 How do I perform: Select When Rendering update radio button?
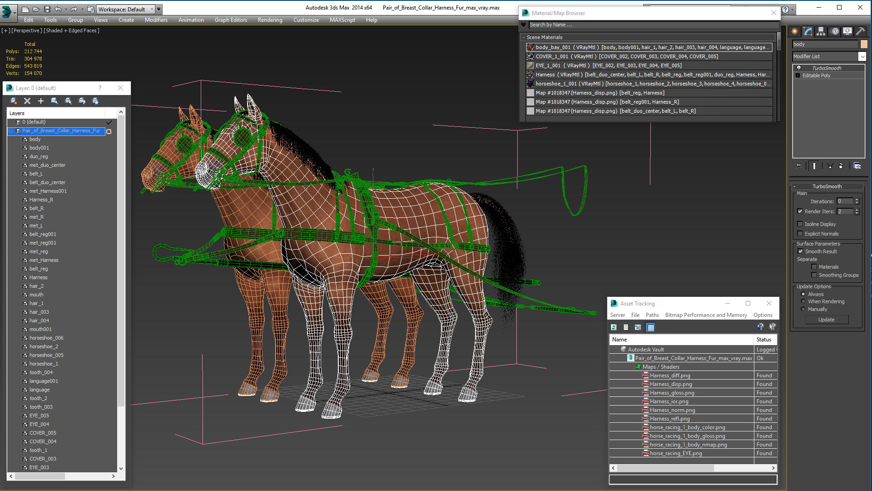[803, 301]
